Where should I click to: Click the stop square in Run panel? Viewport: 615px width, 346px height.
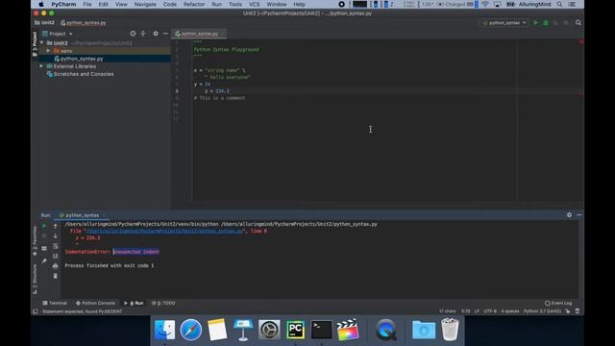44,235
